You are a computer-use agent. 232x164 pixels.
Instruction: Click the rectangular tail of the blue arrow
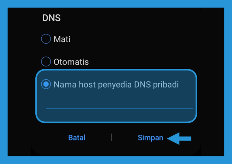coord(185,139)
